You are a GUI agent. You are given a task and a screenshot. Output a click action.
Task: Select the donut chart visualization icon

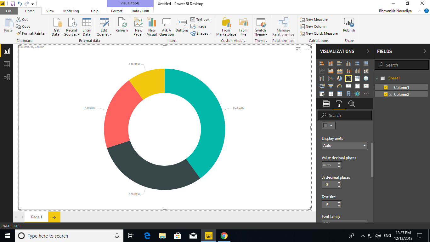click(x=348, y=78)
